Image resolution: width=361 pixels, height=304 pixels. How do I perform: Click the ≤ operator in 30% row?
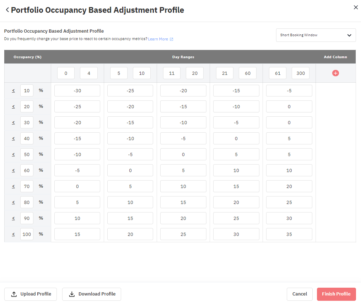14,122
